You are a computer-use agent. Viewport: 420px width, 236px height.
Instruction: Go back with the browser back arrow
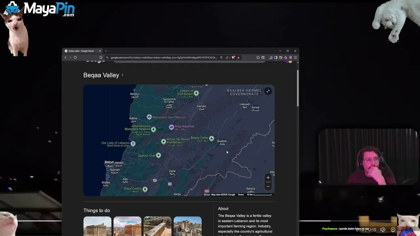[x=65, y=58]
